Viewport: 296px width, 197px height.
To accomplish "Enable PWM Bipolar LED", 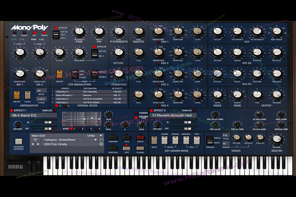I will (56, 28).
